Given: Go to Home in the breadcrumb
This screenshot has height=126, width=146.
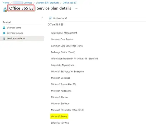Looking at the screenshot, I should [x=6, y=3].
